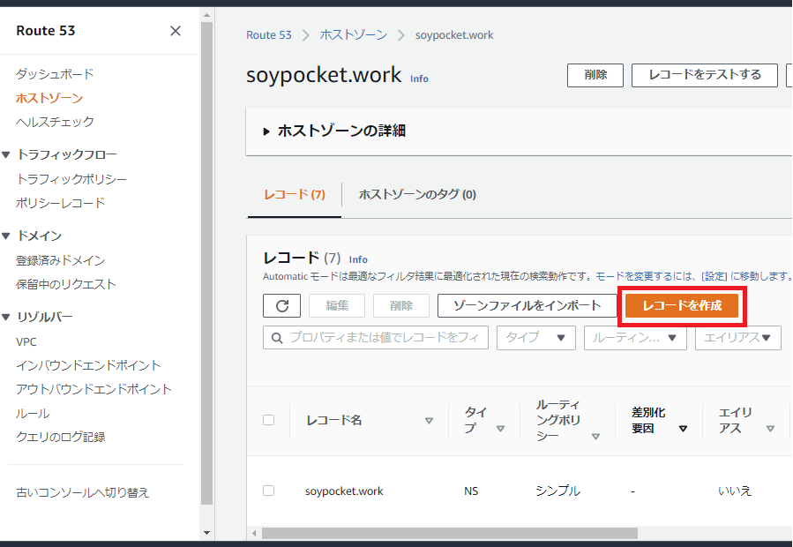Screen dimensions: 793x547
Task: Click the シンプル routing policy link
Action: tap(557, 490)
